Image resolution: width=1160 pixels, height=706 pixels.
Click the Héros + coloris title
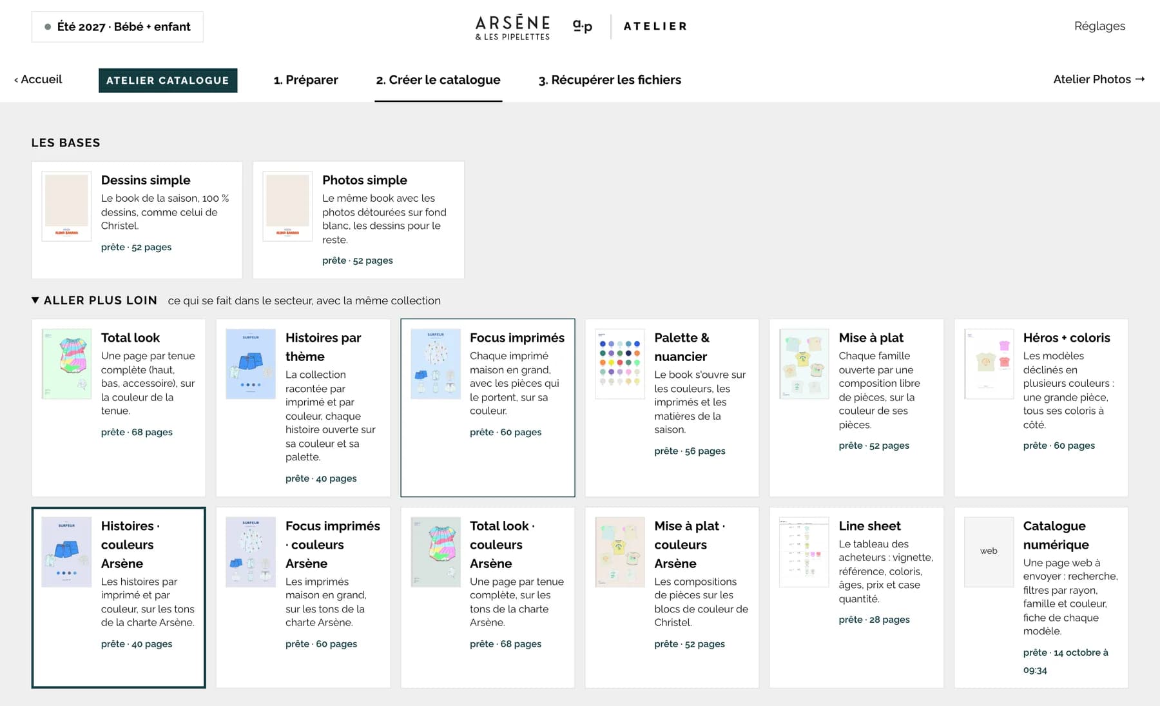(x=1067, y=338)
